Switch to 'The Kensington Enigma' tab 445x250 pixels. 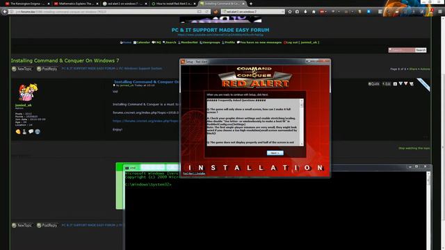tap(27, 3)
